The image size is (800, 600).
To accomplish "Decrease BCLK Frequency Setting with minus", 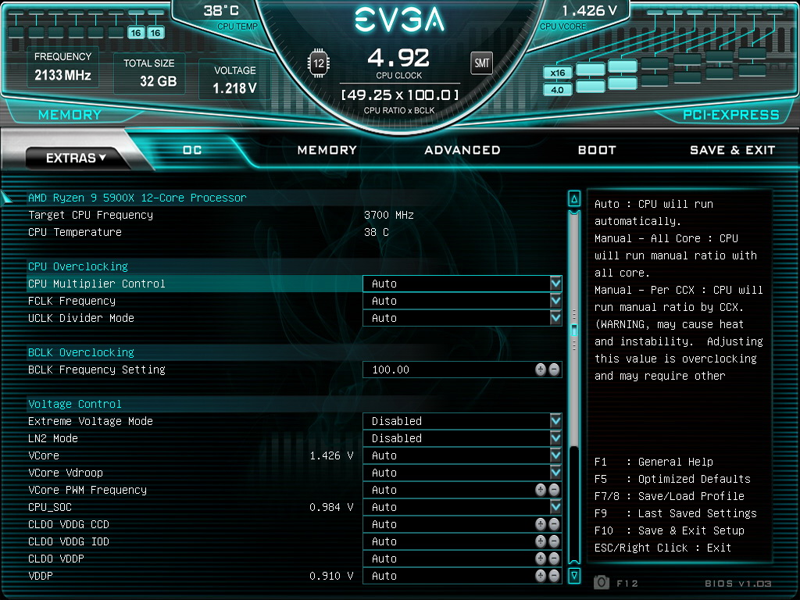I will coord(554,370).
